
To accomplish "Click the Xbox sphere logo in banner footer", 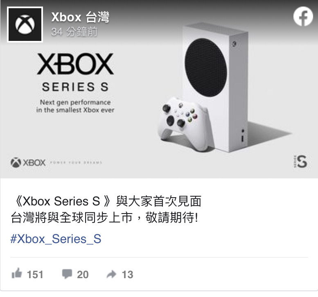I will point(16,162).
